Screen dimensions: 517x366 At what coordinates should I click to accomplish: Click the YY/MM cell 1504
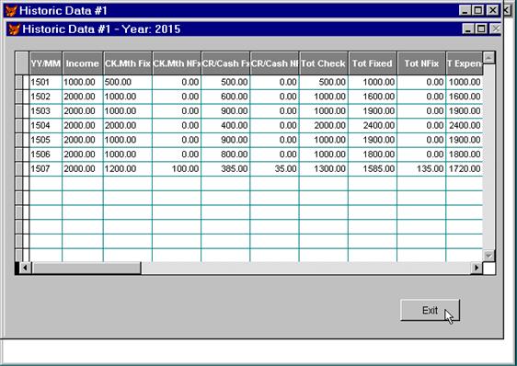point(45,125)
